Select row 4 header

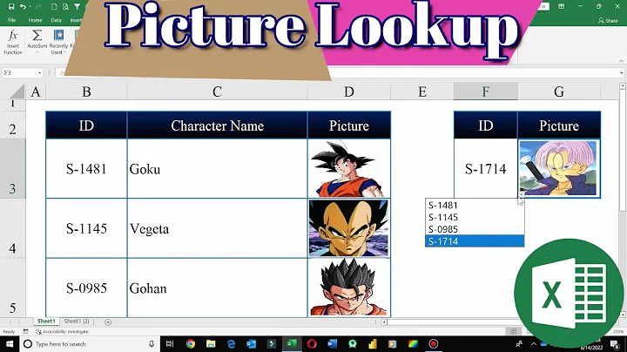tap(13, 228)
